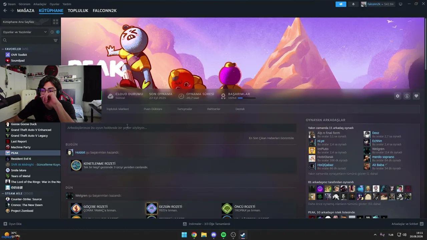Open the FALCONN2K profile tab
The width and height of the screenshot is (427, 240).
click(104, 11)
